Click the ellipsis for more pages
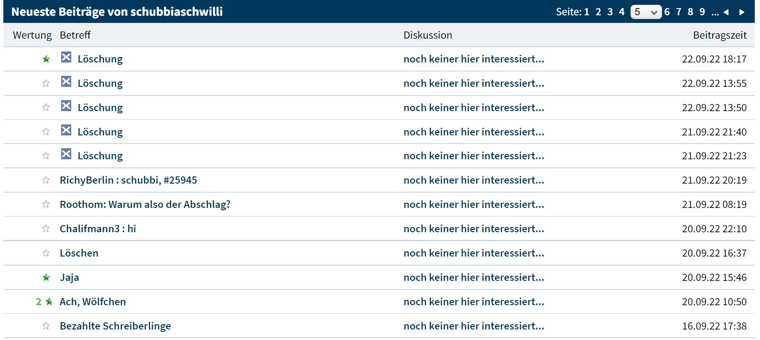The height and width of the screenshot is (340, 760). click(x=715, y=13)
